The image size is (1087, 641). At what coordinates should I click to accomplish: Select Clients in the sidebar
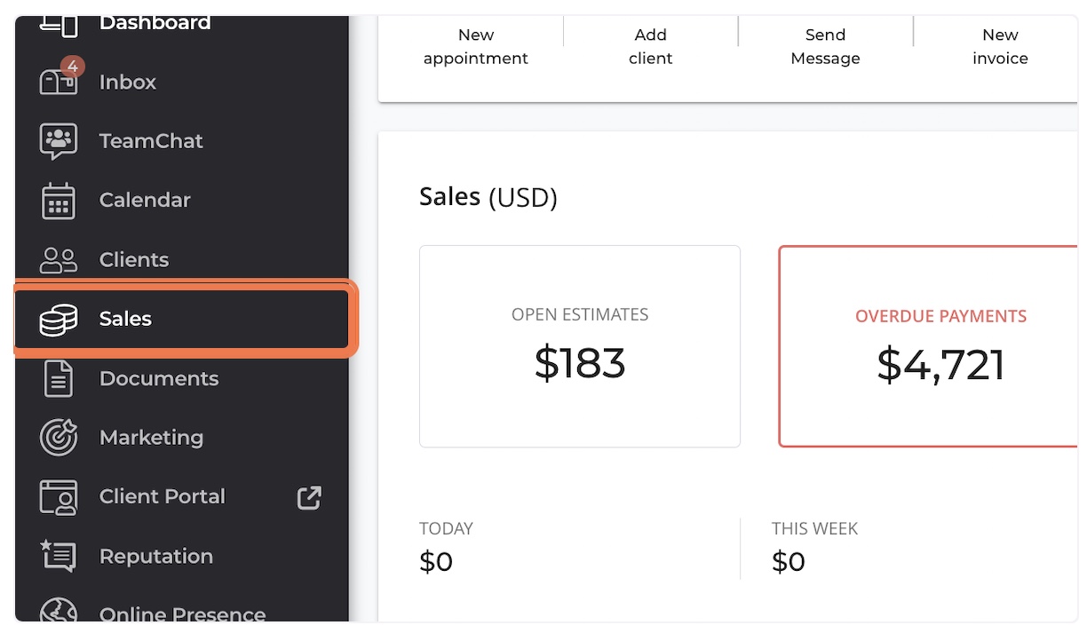[134, 260]
